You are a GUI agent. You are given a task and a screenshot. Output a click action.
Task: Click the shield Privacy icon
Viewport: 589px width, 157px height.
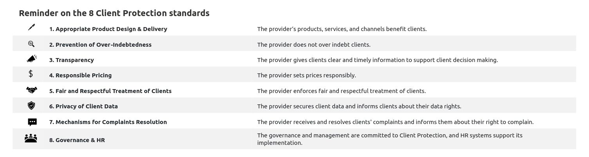tap(31, 106)
